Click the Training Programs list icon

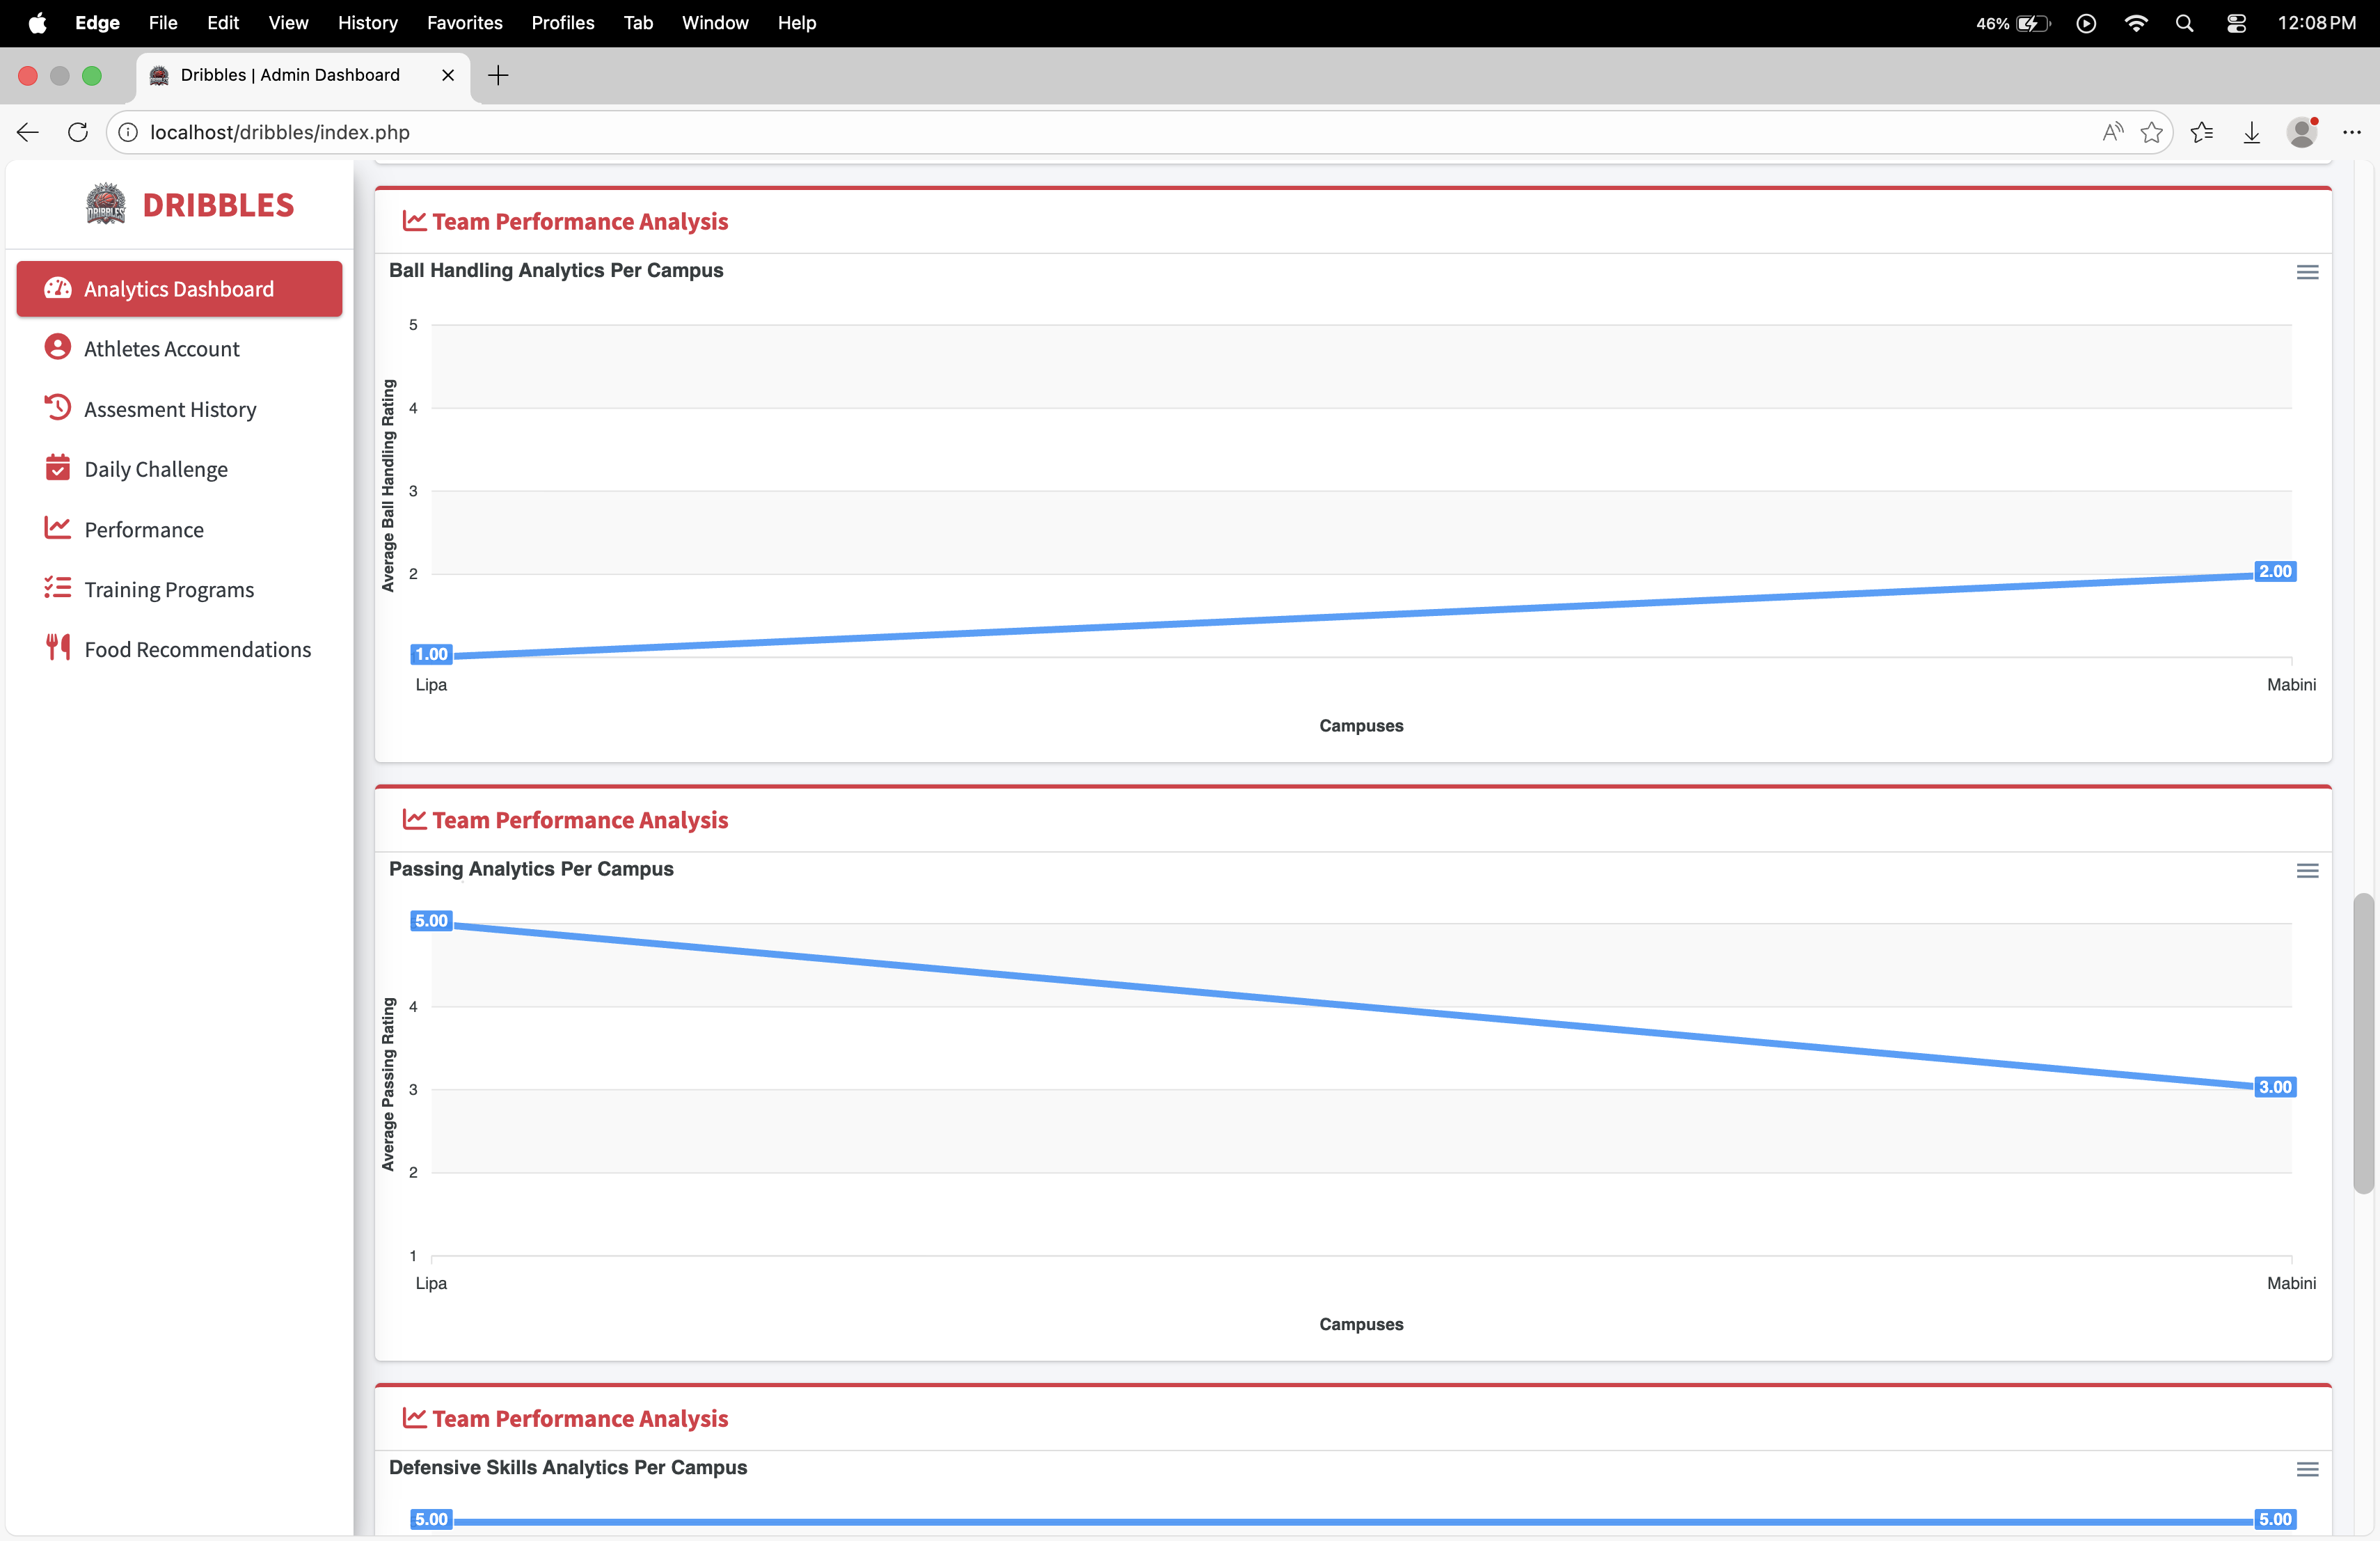pyautogui.click(x=58, y=588)
